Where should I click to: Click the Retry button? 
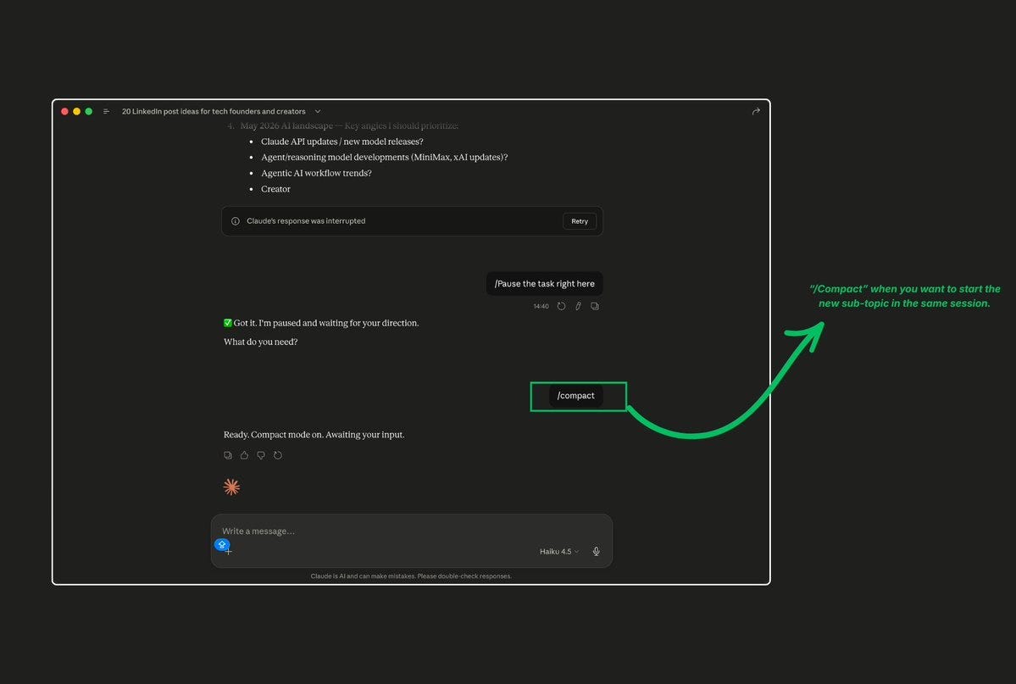tap(580, 221)
